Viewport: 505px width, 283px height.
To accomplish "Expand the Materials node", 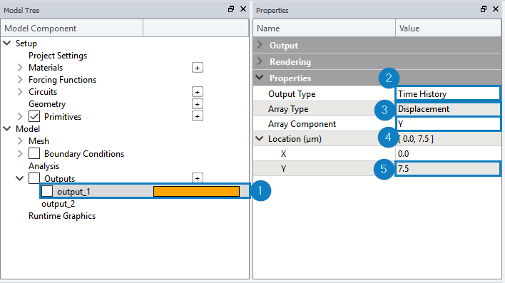I will coord(20,67).
